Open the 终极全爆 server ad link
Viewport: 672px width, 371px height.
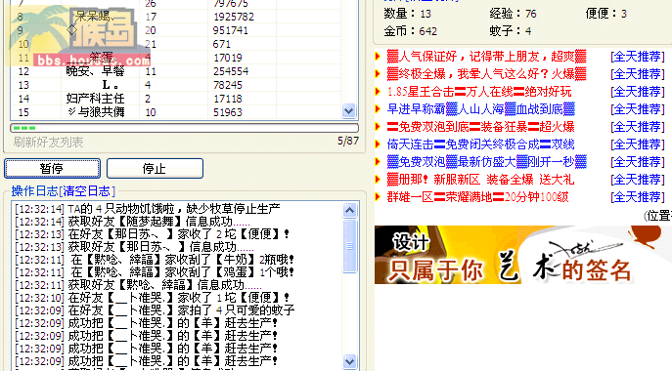pyautogui.click(x=486, y=74)
